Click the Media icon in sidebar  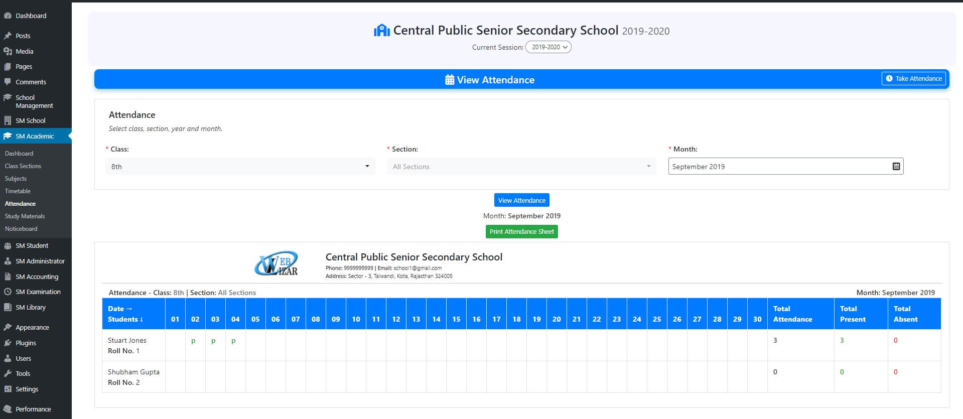(8, 51)
